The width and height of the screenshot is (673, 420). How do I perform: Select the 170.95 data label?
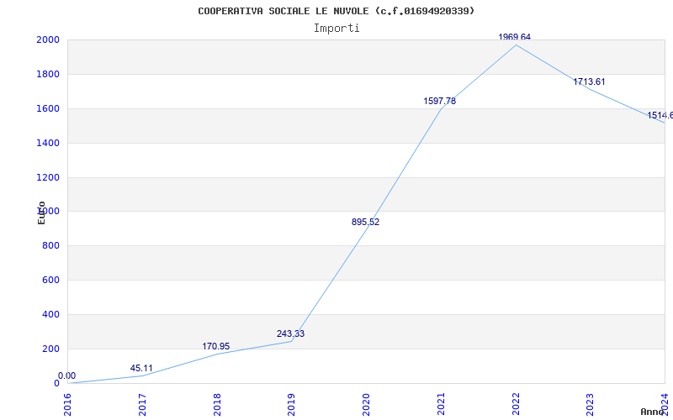(x=216, y=346)
